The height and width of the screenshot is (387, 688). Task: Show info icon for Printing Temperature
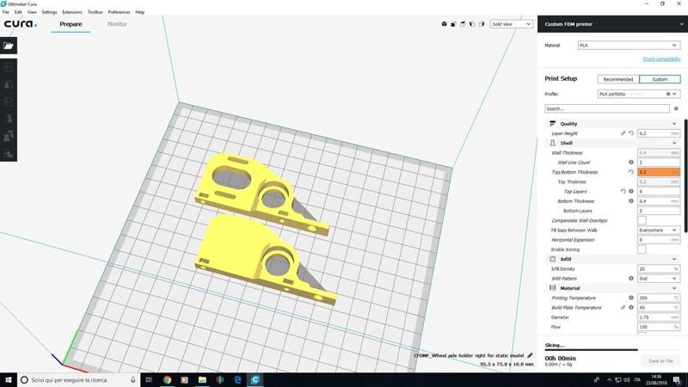coord(631,298)
